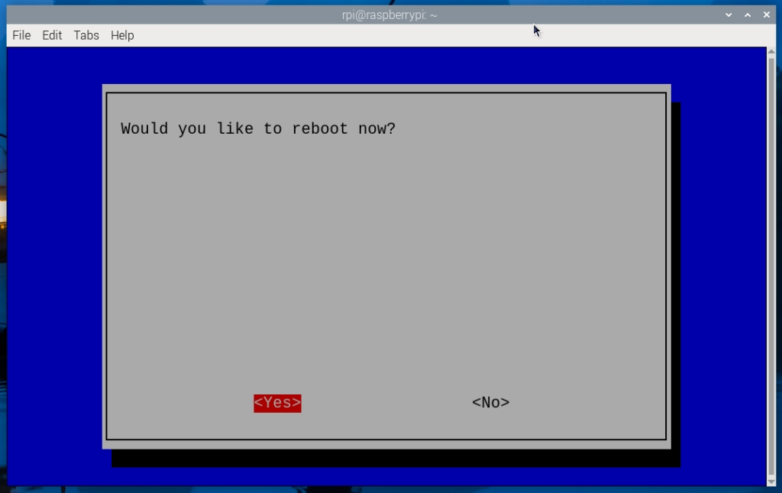Click the rpi@raspberrypi window title text
Image resolution: width=782 pixels, height=493 pixels.
tap(390, 15)
